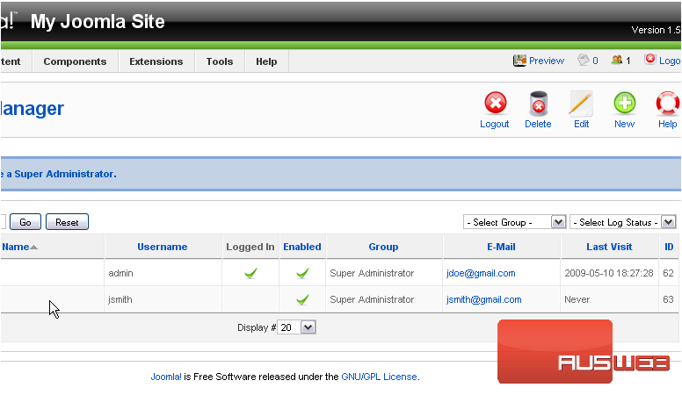Open the Select Log Status dropdown
This screenshot has height=395, width=682.
622,222
